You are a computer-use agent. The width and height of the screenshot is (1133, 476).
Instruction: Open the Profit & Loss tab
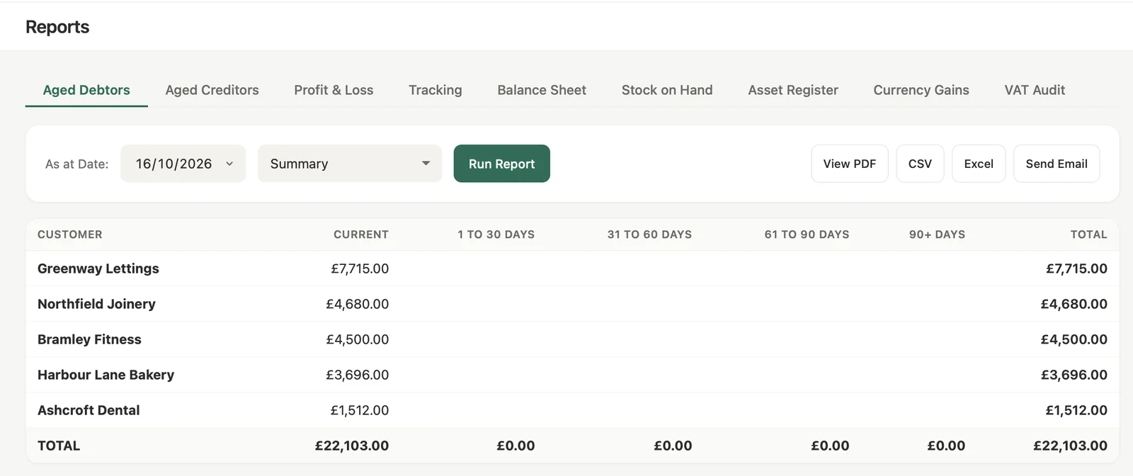click(x=334, y=90)
